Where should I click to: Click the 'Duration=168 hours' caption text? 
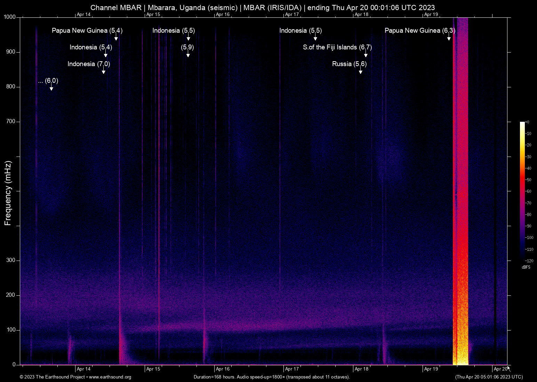click(x=272, y=377)
